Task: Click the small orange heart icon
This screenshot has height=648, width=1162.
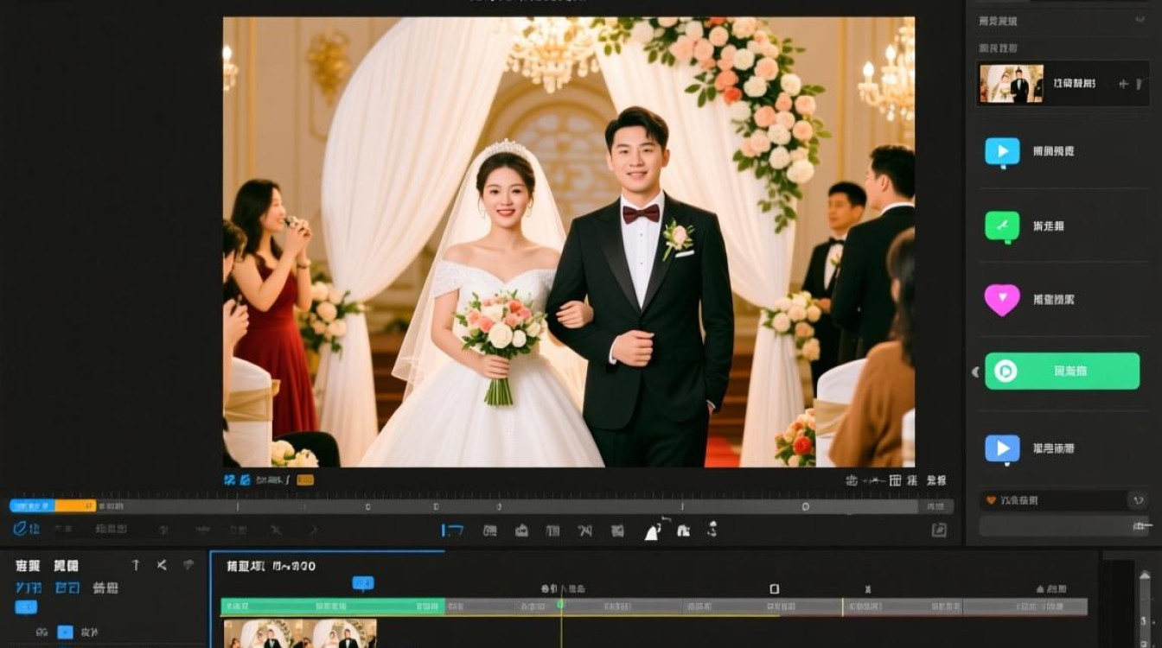Action: tap(991, 500)
